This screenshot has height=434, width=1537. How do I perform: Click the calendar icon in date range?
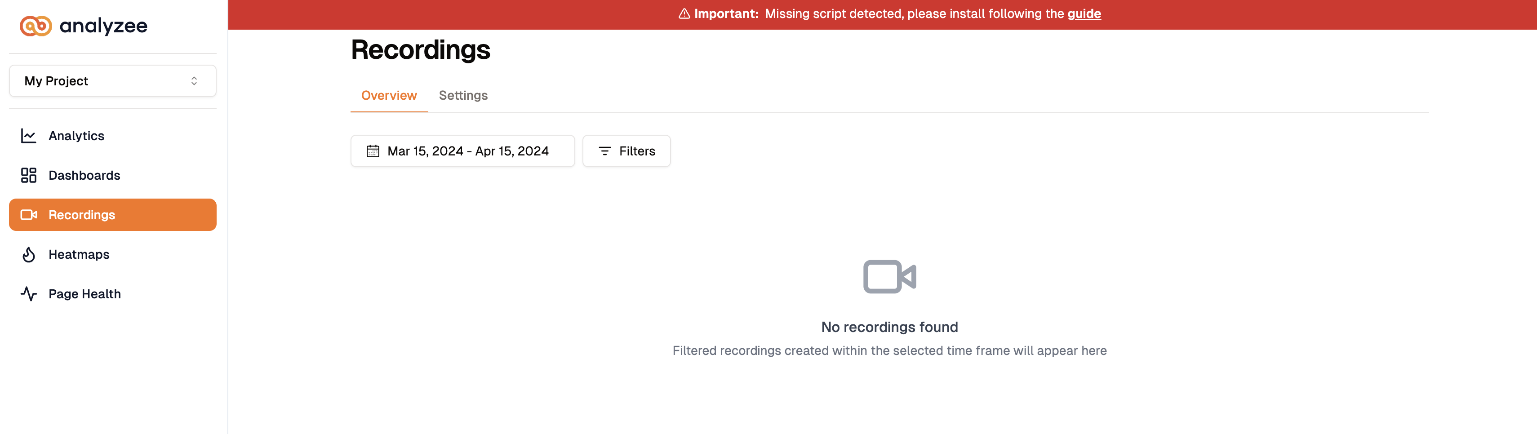click(373, 151)
